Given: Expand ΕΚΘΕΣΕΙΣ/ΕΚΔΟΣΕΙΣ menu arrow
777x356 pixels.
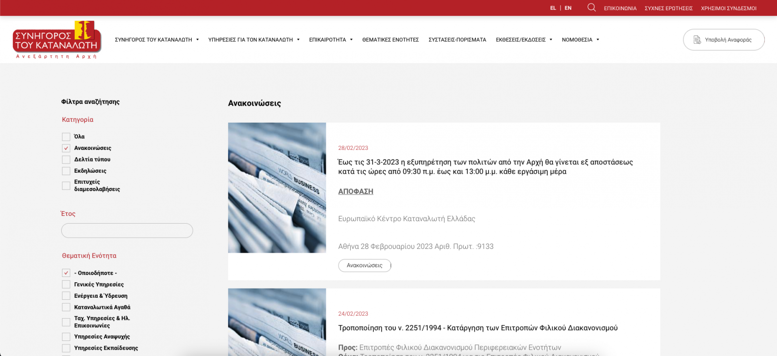Looking at the screenshot, I should (551, 40).
